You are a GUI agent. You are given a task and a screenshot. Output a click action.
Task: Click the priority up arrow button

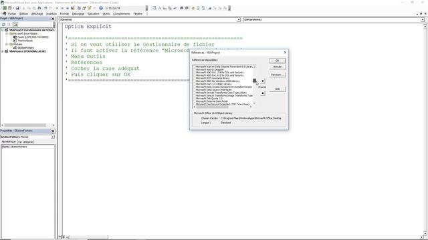[x=263, y=81]
